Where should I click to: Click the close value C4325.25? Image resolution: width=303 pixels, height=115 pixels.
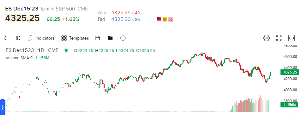coord(145,51)
